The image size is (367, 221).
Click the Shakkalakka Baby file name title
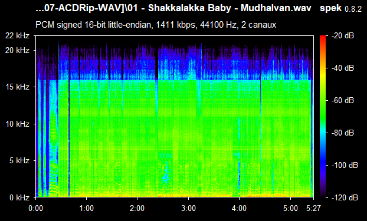[173, 8]
